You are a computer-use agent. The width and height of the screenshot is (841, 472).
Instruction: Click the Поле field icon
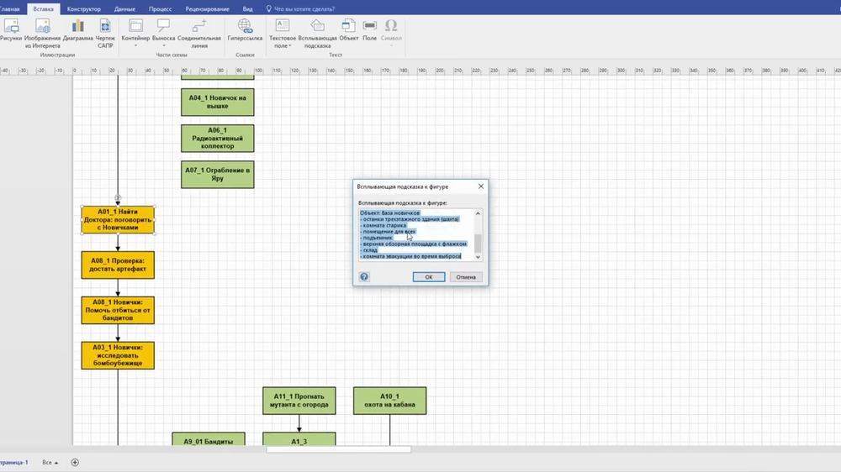click(x=369, y=30)
